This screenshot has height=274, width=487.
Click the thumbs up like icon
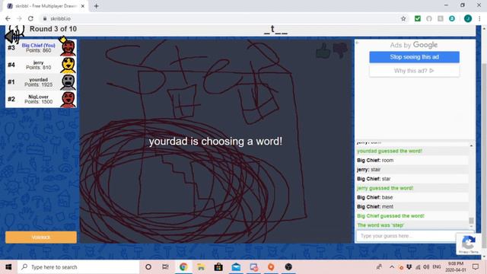323,51
